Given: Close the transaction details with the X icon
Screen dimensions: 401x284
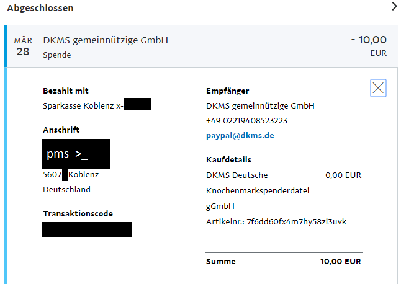Looking at the screenshot, I should pyautogui.click(x=378, y=88).
